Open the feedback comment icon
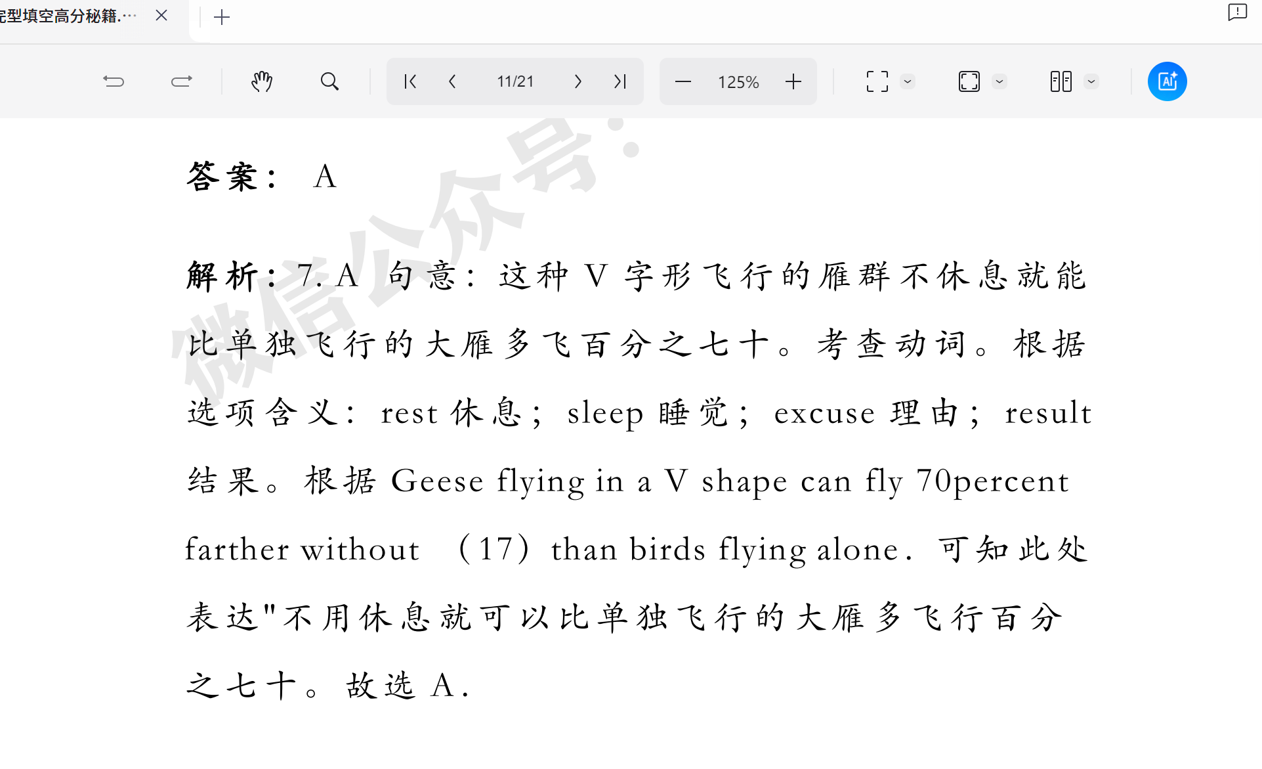 tap(1238, 12)
